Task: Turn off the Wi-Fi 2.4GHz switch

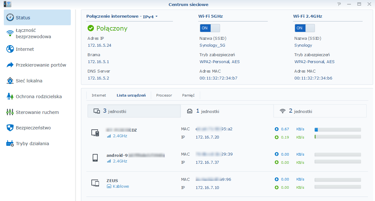Action: (x=305, y=28)
